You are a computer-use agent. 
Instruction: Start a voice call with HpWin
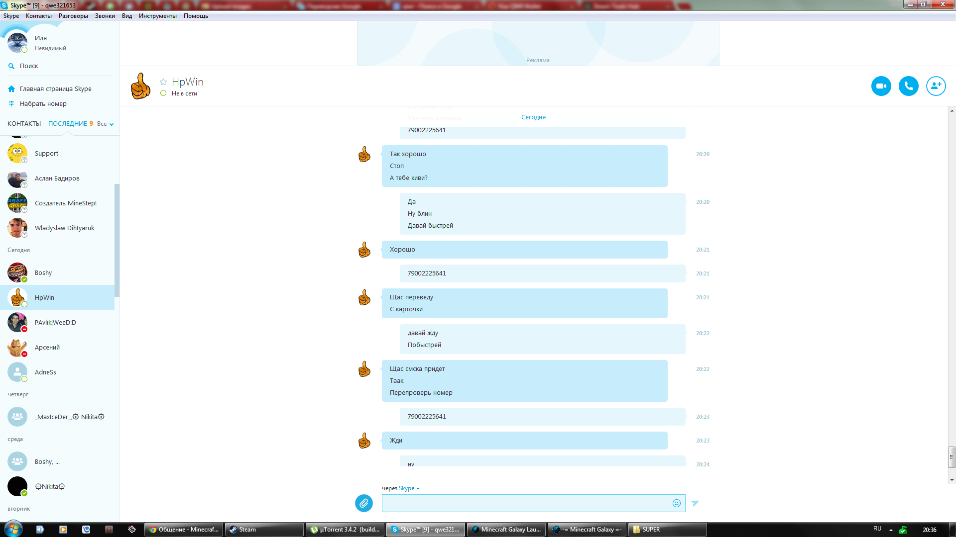(x=908, y=86)
